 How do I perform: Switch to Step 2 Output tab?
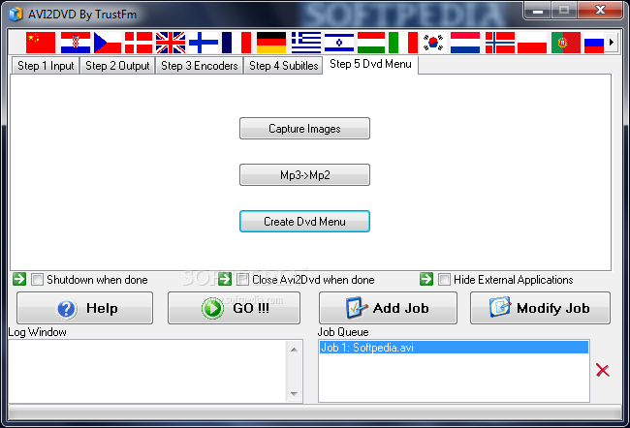pyautogui.click(x=117, y=66)
